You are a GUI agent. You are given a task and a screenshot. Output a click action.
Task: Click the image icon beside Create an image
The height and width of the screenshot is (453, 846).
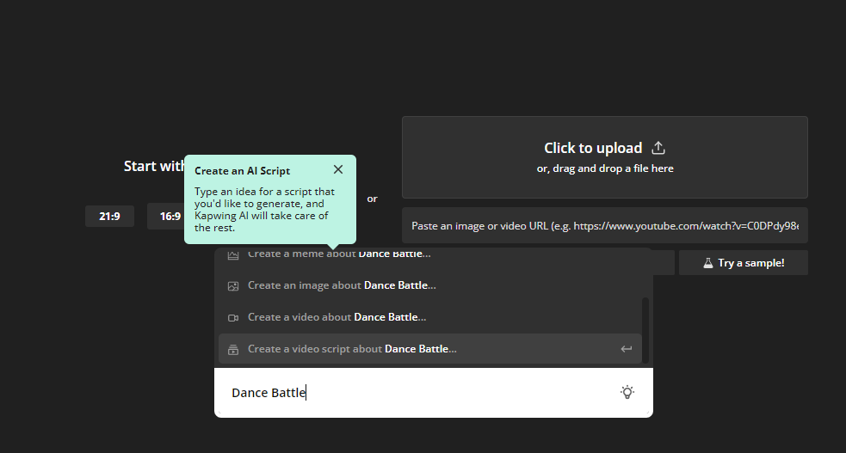pyautogui.click(x=232, y=285)
